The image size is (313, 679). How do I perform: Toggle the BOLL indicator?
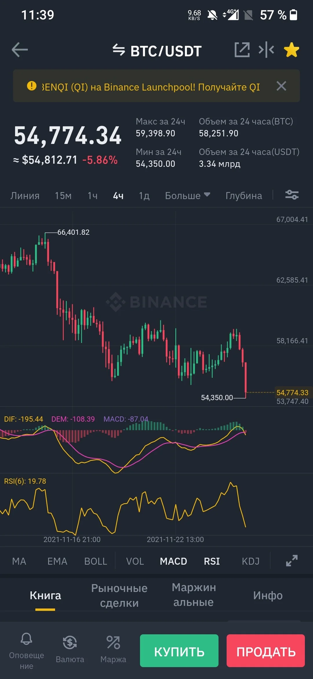pyautogui.click(x=96, y=561)
